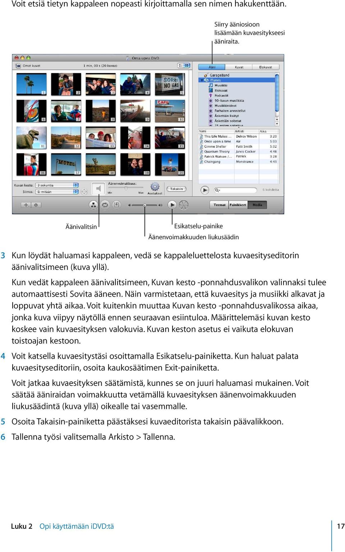Select the dinosaur photo thumbnail 11
Viewport: 345px width, 552px height.
[32, 138]
